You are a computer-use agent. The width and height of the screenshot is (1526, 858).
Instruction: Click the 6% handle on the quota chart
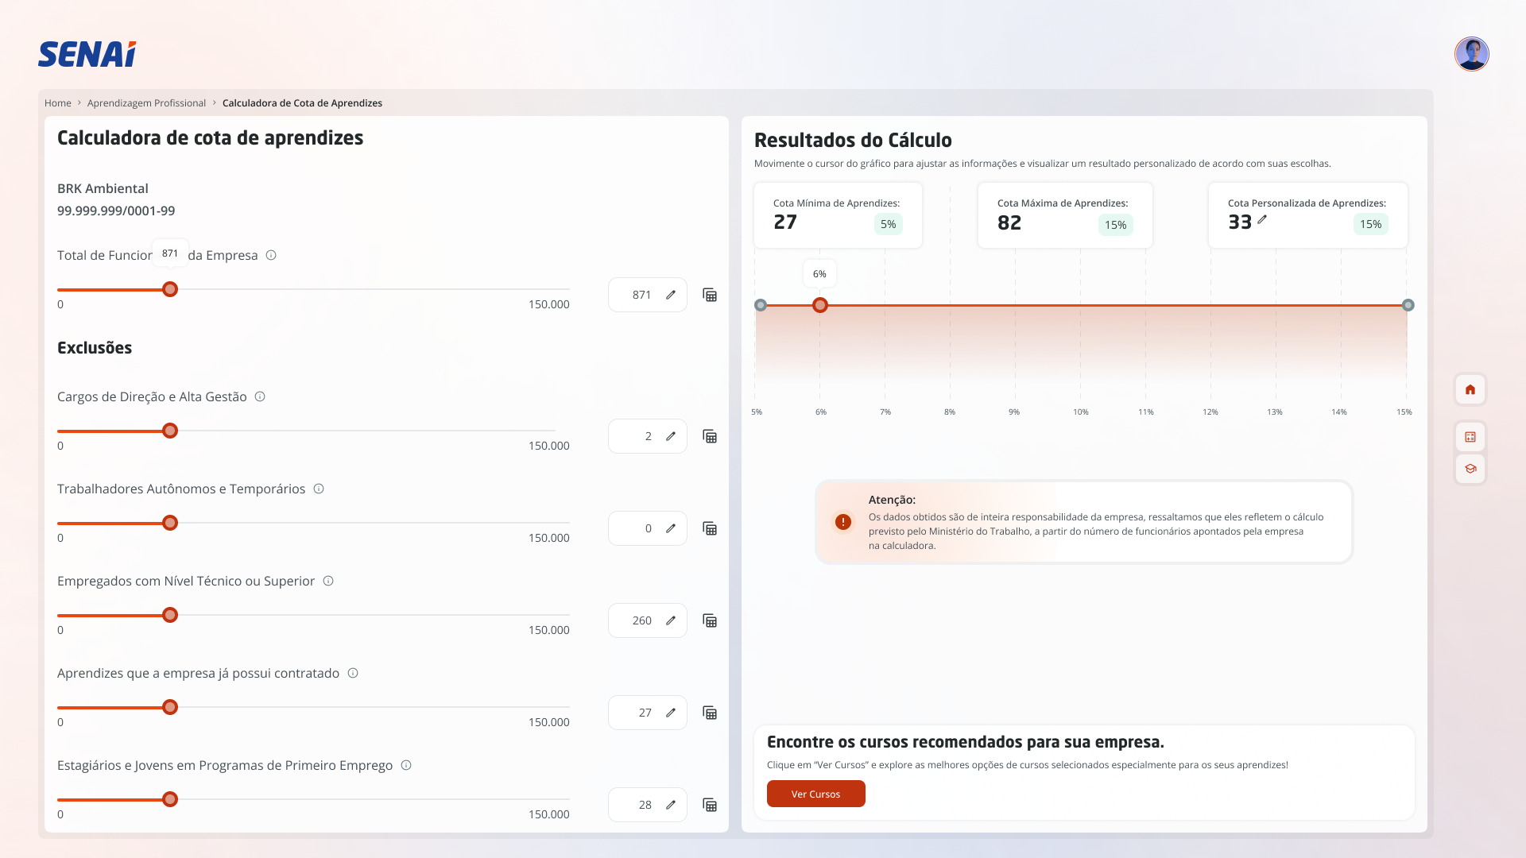(820, 305)
